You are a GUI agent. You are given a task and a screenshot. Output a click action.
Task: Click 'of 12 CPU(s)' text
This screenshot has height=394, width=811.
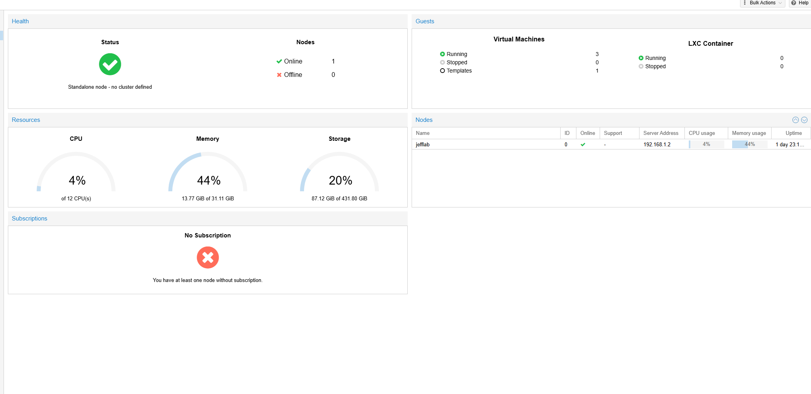[x=76, y=199]
